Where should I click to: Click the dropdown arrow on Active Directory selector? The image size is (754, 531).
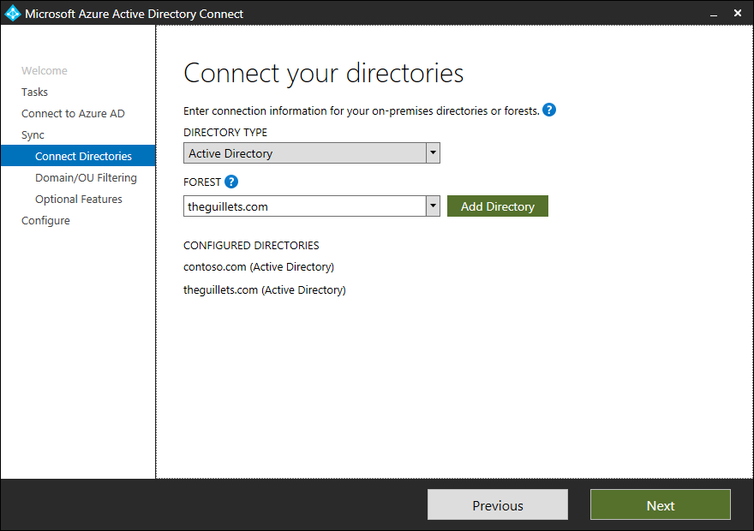[433, 152]
